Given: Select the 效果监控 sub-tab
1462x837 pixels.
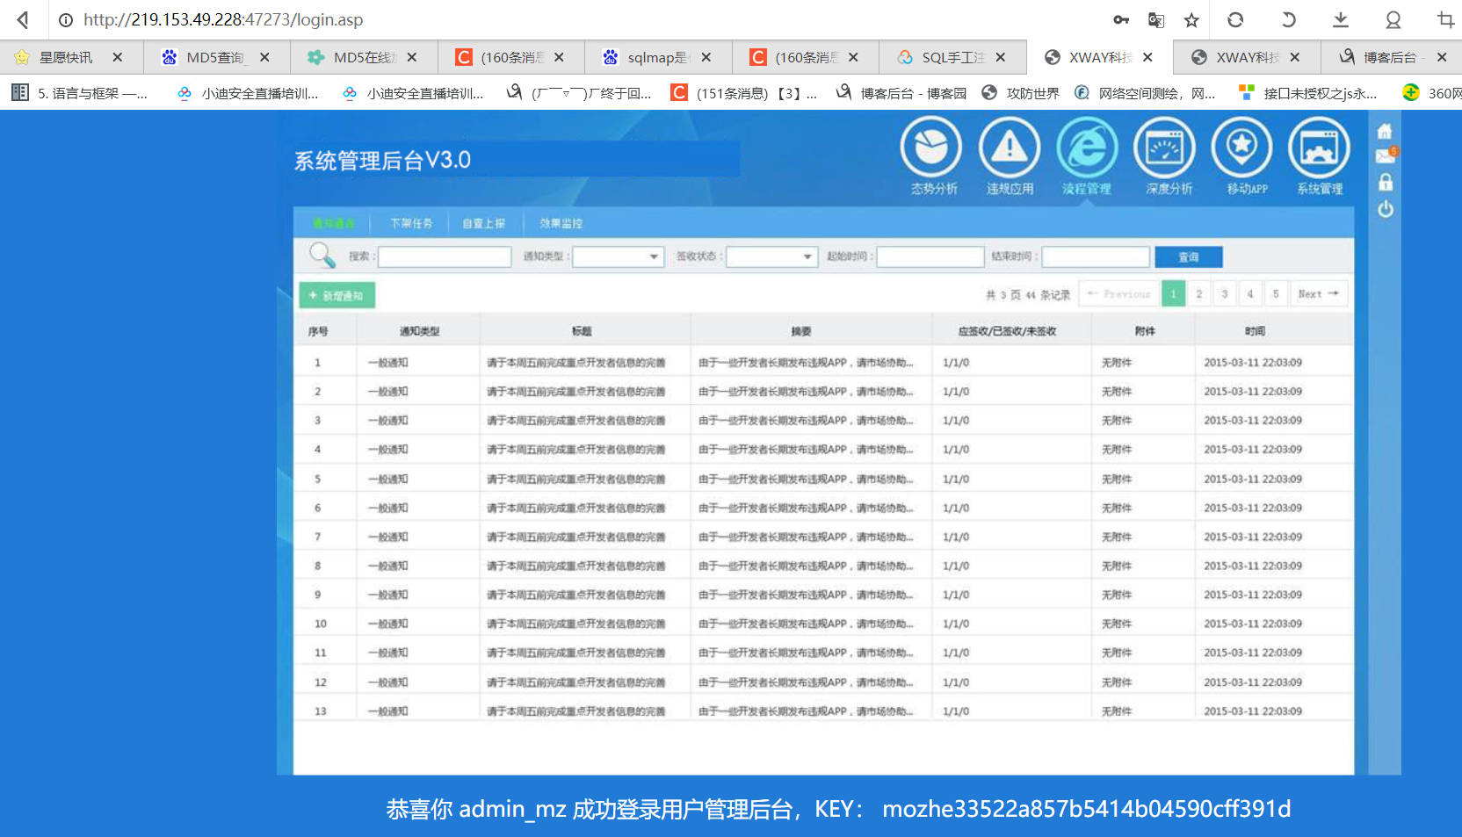Looking at the screenshot, I should pyautogui.click(x=561, y=223).
